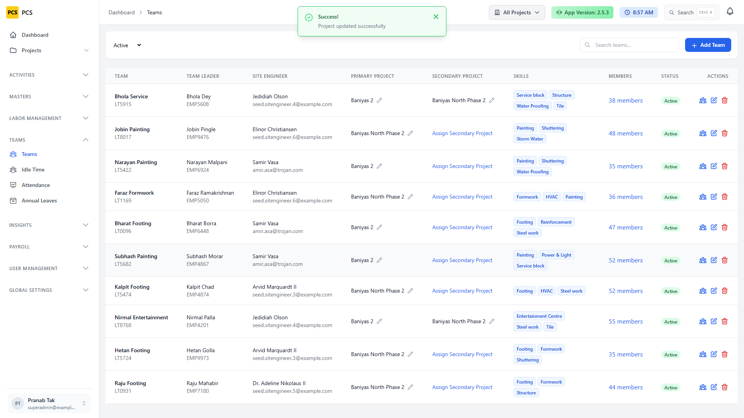This screenshot has width=744, height=418.
Task: Manage members icon for Bhola Service
Action: (x=703, y=100)
